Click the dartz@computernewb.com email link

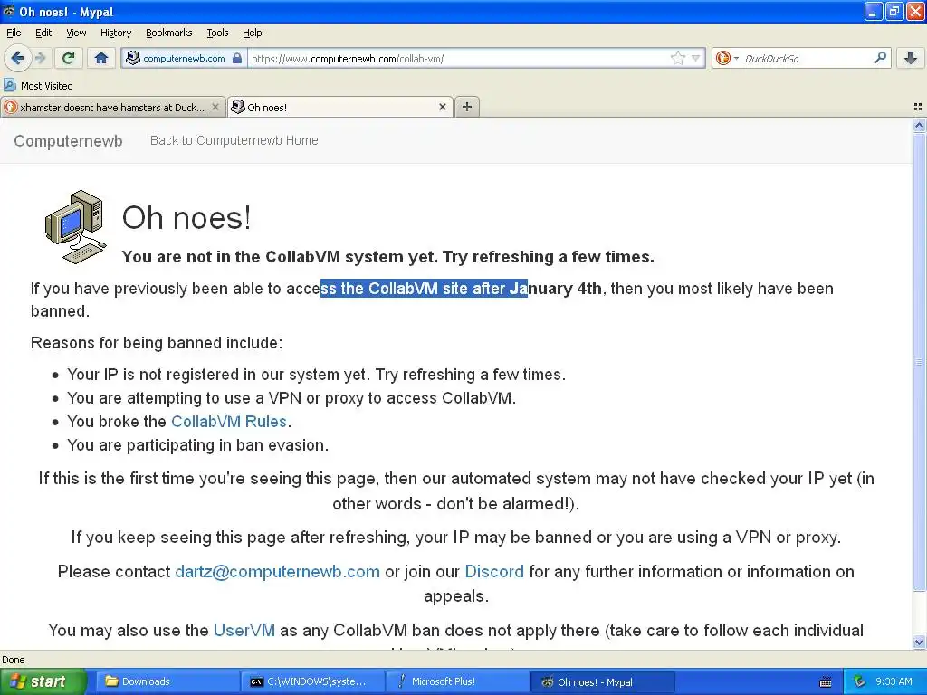[277, 572]
